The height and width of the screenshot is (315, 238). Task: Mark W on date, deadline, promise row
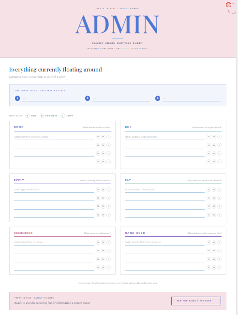coord(103,243)
